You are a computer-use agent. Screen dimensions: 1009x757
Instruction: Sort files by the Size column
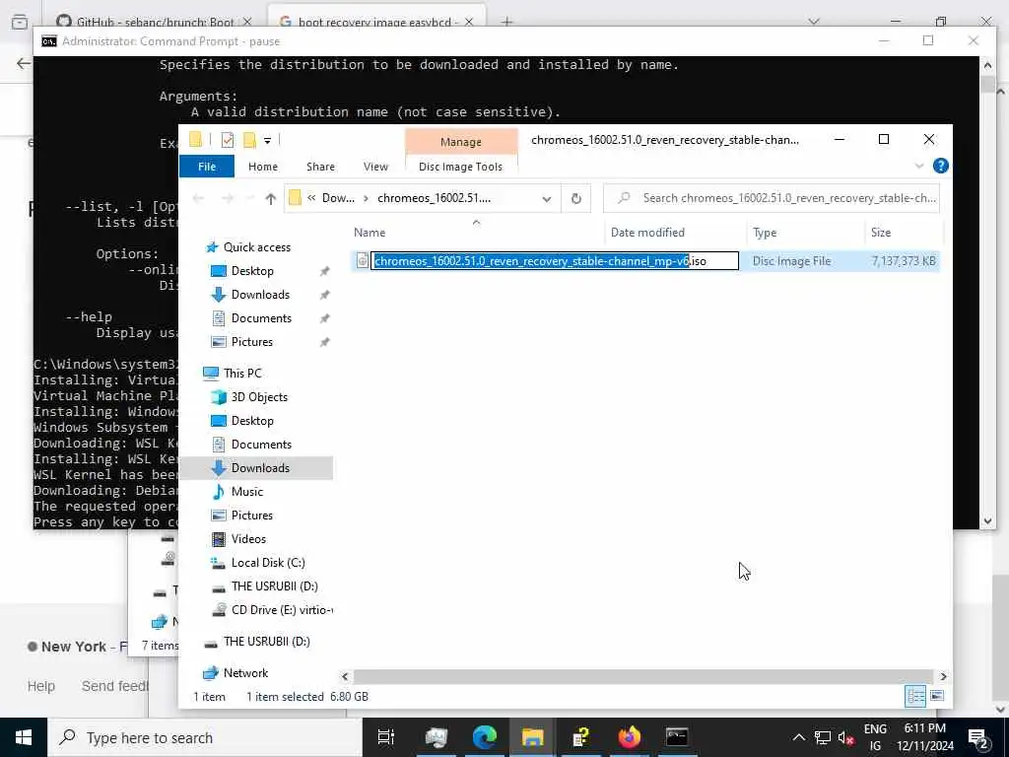coord(881,233)
